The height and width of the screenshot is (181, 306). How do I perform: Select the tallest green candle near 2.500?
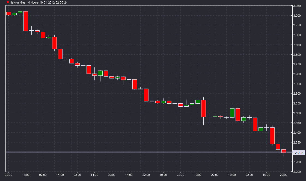(232, 113)
